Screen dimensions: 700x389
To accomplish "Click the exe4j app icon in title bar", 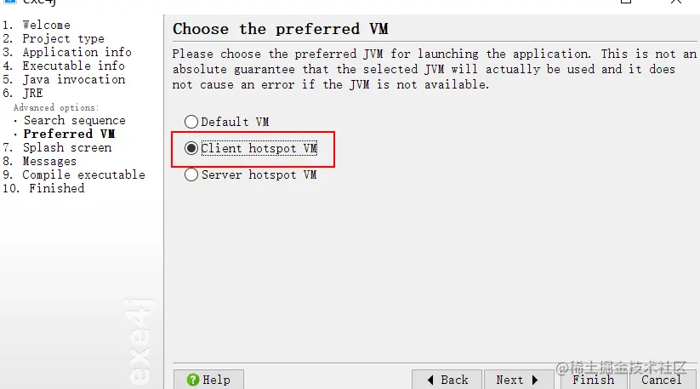I will coord(10,2).
